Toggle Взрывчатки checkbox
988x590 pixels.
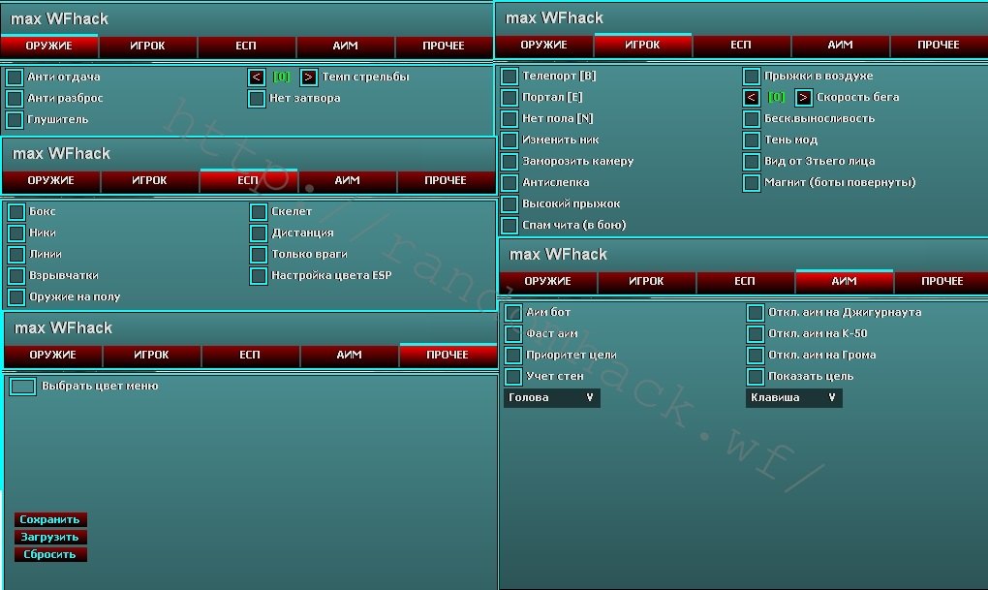coord(16,275)
